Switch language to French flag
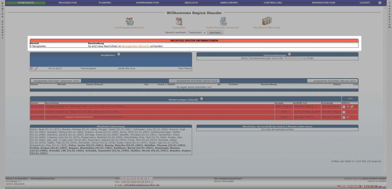The width and height of the screenshot is (392, 189). coord(347,186)
